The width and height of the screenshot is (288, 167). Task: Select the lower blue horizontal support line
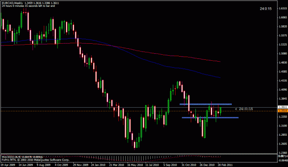(x=210, y=117)
